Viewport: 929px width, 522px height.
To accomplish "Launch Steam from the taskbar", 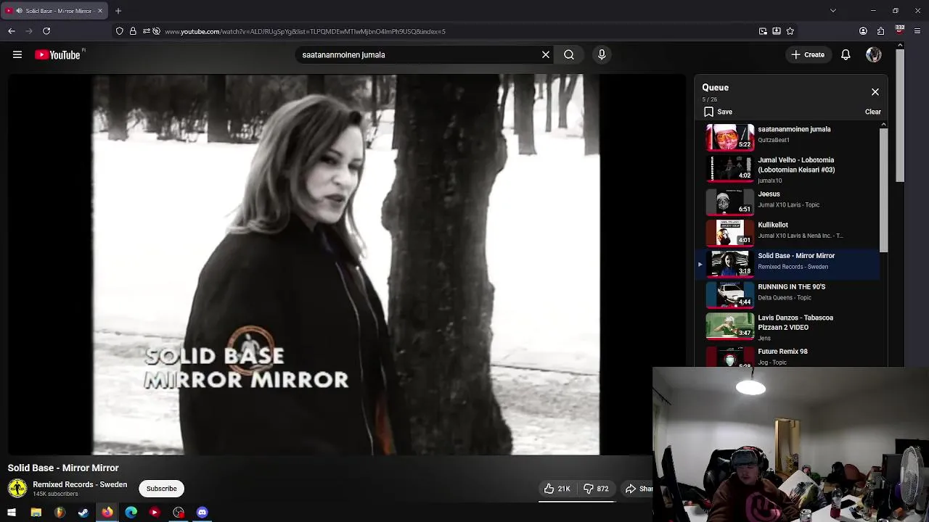I will click(x=83, y=513).
